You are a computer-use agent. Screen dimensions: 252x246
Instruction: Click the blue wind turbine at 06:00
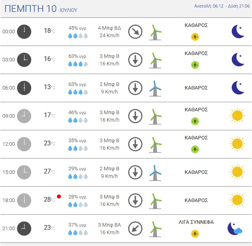[155, 88]
